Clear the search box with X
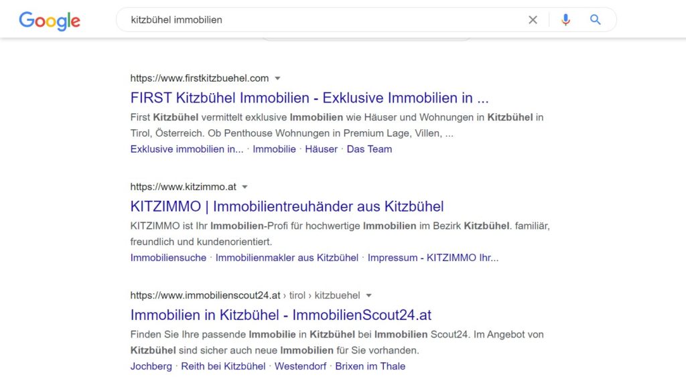Viewport: 686px width, 387px height. (533, 20)
